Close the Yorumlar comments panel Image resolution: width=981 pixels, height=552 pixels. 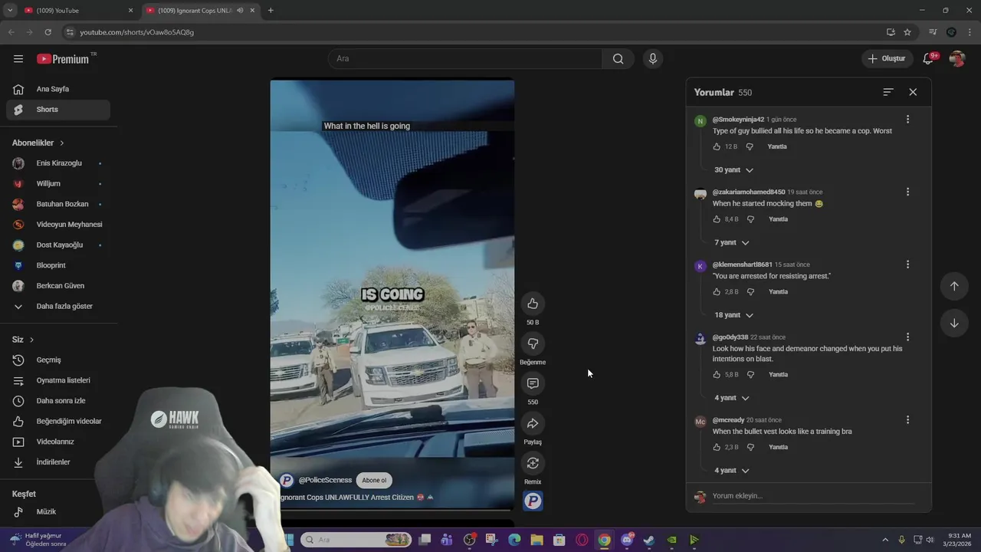[913, 92]
